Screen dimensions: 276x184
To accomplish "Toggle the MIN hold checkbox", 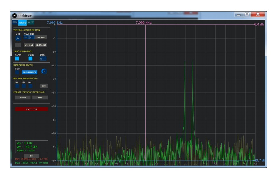I will coord(30,86).
